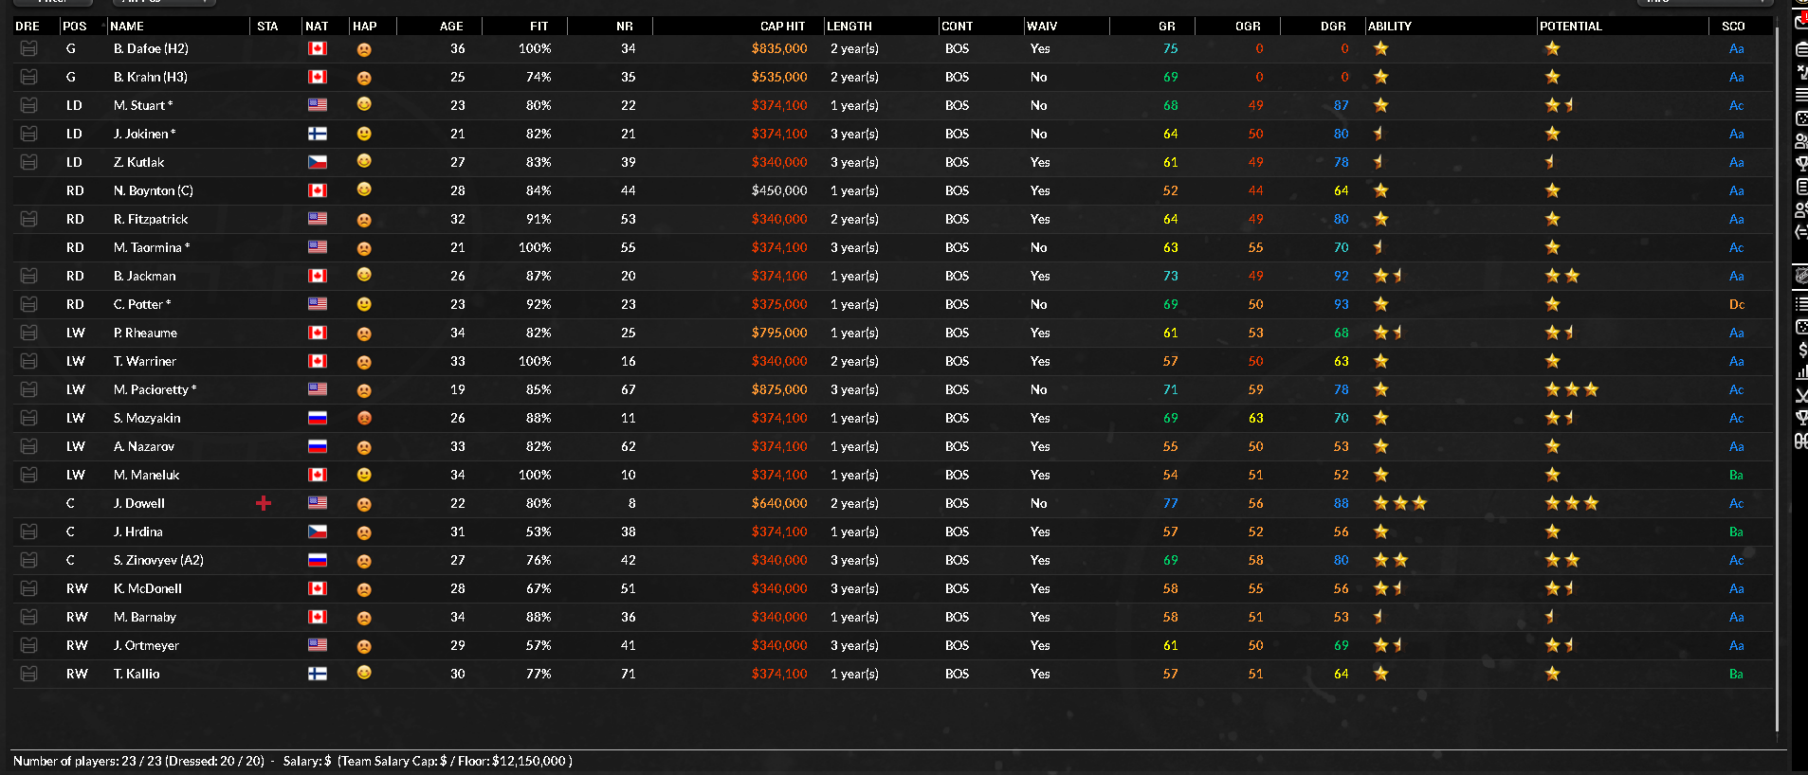Select player S. Zinovyev (A2)
This screenshot has width=1808, height=775.
[x=158, y=560]
